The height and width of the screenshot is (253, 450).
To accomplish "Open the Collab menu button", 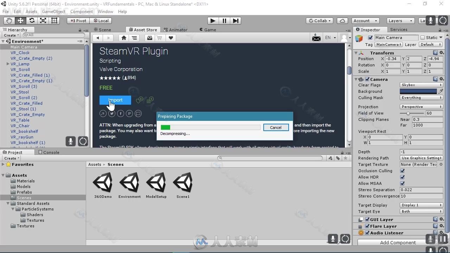I will click(x=320, y=21).
